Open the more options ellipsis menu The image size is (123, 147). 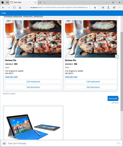120,8
